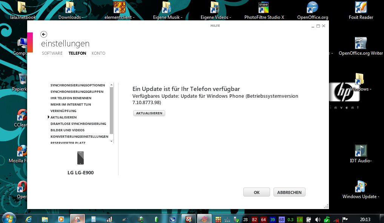Select SYNCHRONISIERUNGSGRUPPEN in settings list

coord(77,92)
